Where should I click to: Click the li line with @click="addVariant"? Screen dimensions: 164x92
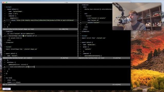21,33
